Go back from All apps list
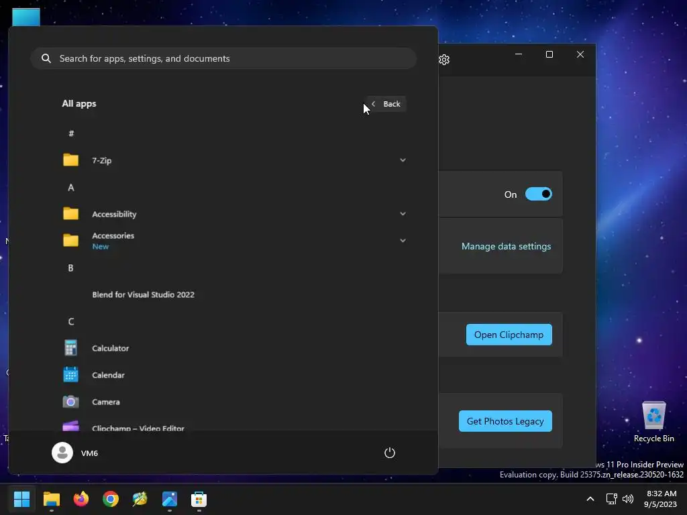687x515 pixels. tap(386, 104)
